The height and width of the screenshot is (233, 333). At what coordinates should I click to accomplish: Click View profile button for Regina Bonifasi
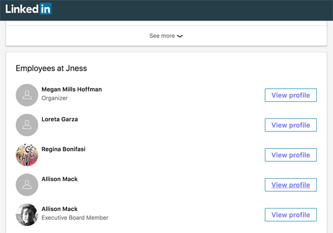291,155
